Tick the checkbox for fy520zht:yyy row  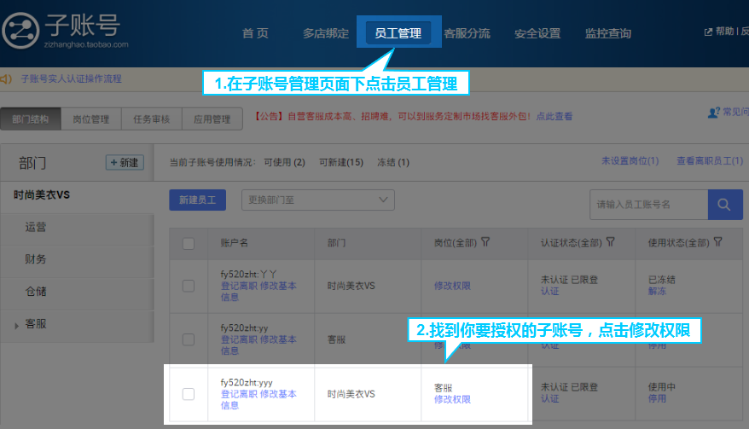click(189, 393)
